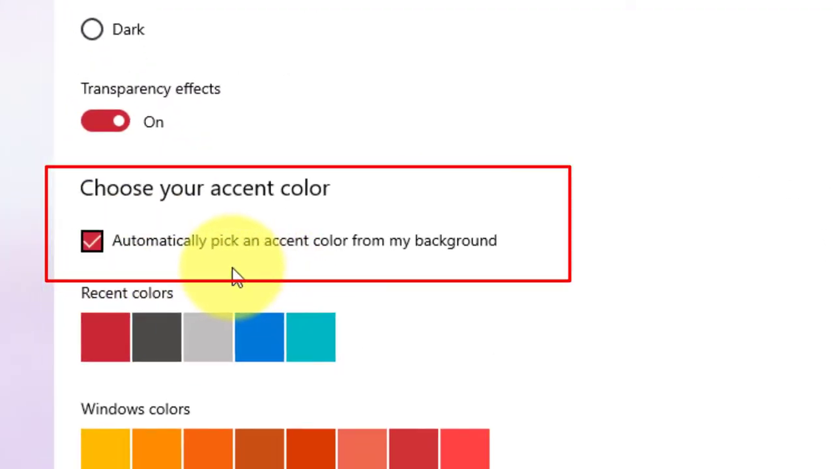Screen dimensions: 833x469
Task: Pick the amber orange swatch beside yellow
Action: [156, 448]
